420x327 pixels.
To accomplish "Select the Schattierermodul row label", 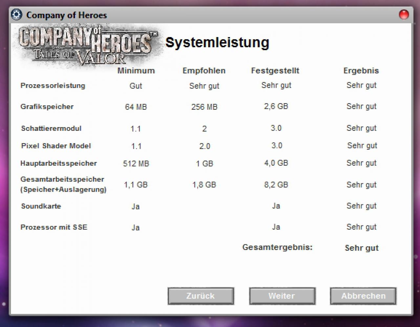I will [x=51, y=128].
